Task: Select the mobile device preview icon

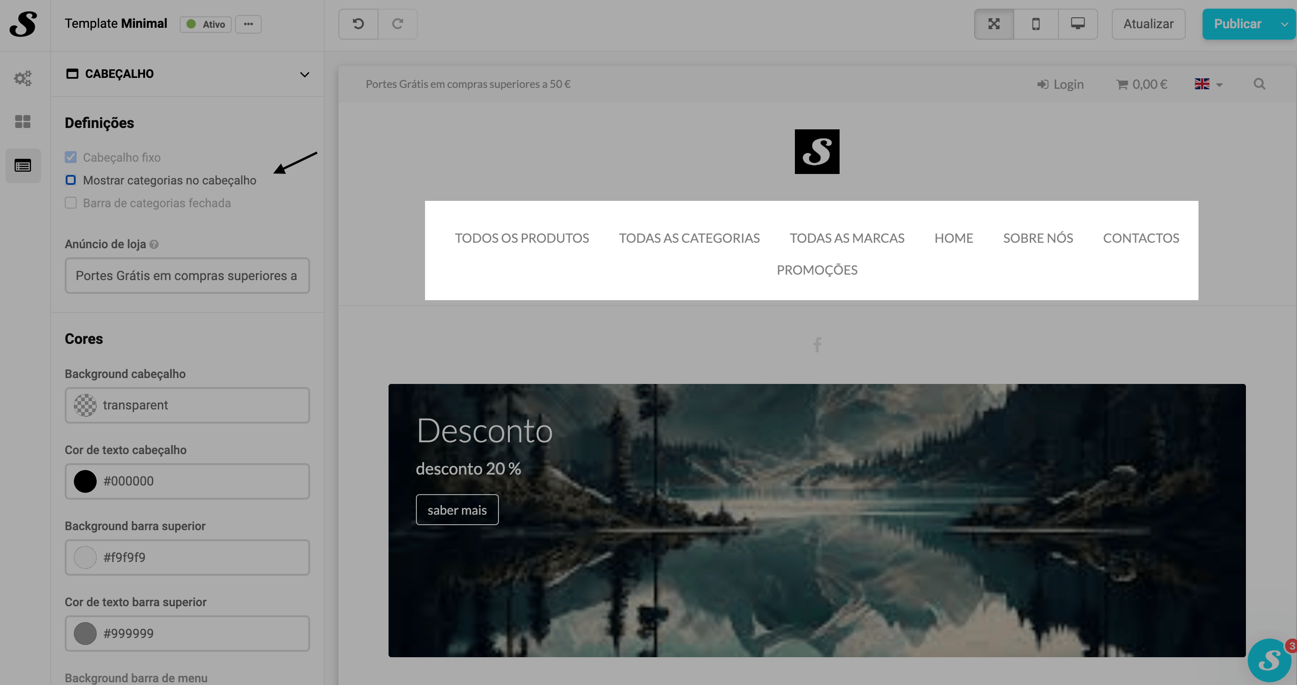Action: (1035, 24)
